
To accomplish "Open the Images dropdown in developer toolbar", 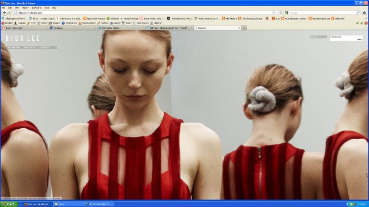I will click(55, 23).
